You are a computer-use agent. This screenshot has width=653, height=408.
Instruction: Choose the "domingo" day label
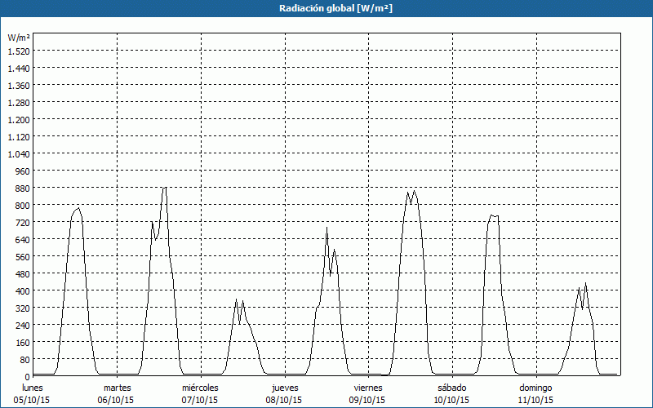pos(535,388)
